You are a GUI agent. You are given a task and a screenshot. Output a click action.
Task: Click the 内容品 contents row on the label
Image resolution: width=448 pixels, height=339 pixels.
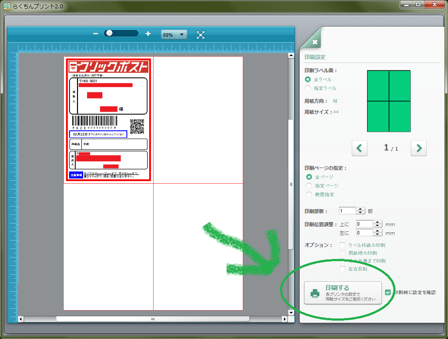[x=108, y=144]
